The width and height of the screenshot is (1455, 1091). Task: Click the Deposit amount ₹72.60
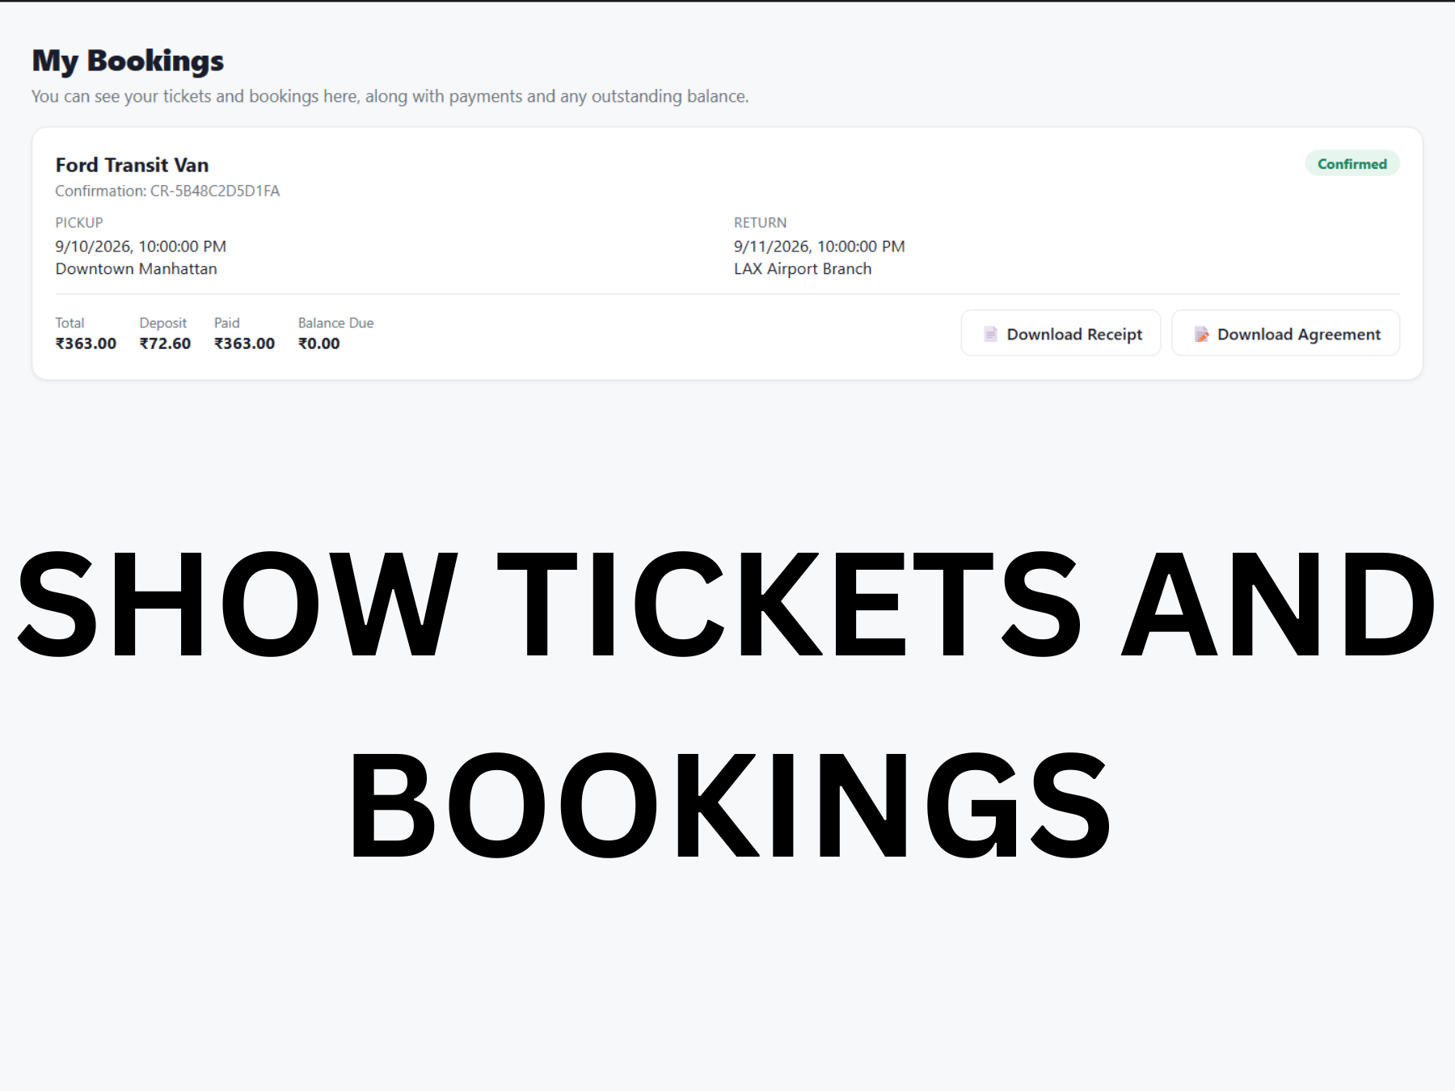(165, 343)
